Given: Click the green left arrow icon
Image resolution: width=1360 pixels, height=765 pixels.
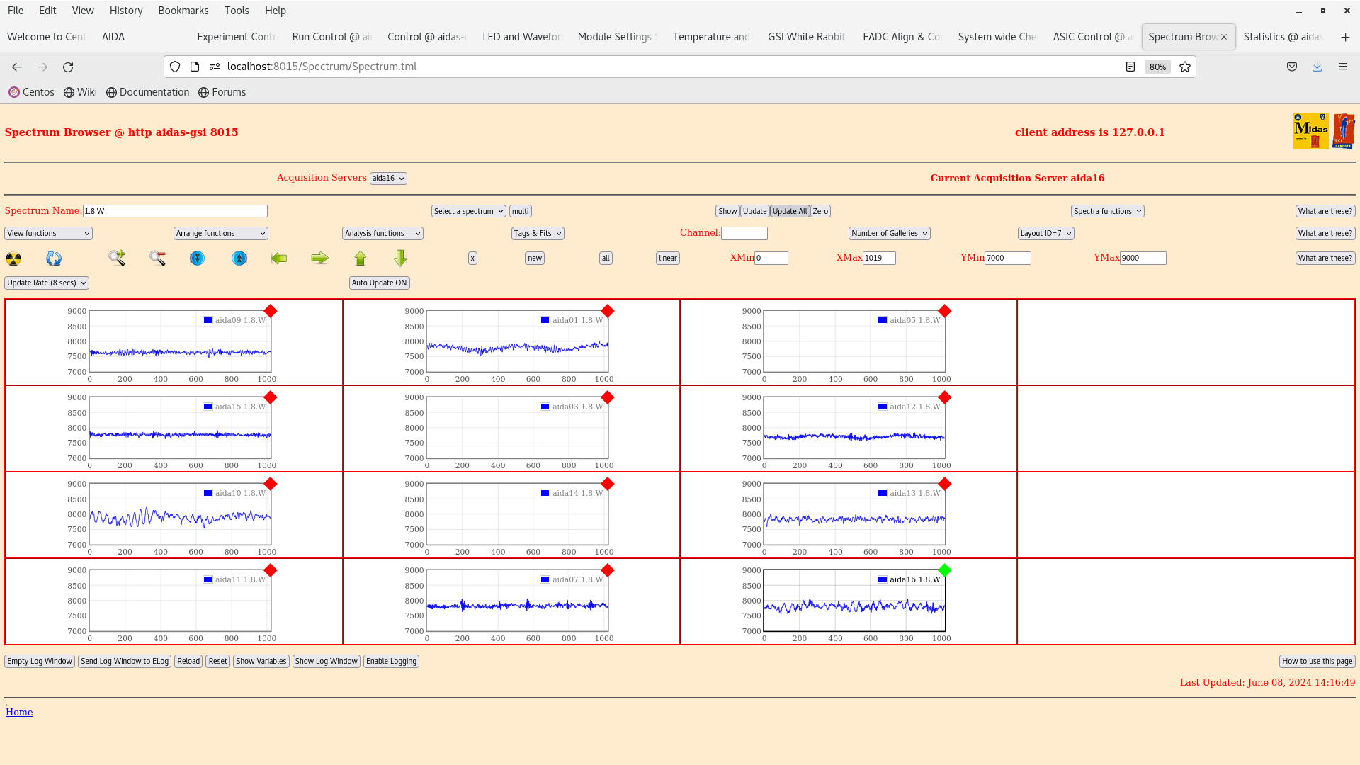Looking at the screenshot, I should pos(279,259).
